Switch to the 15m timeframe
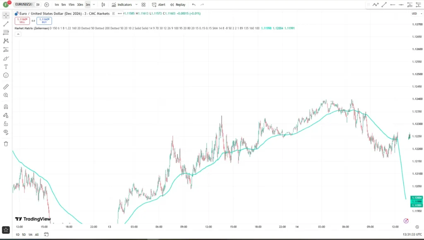Screen dimensions: 424x240 71,5
